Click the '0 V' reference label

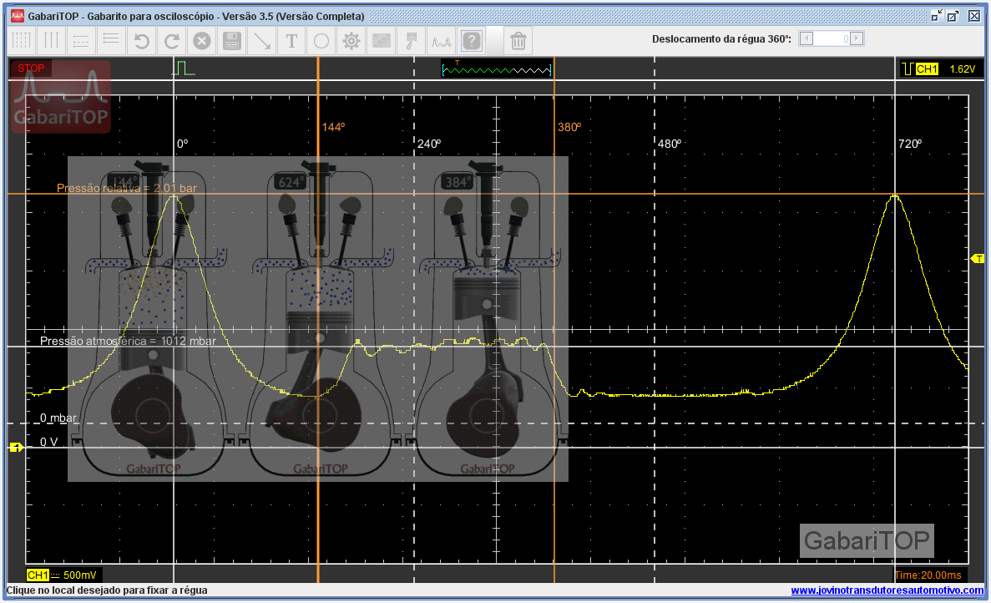pos(48,442)
